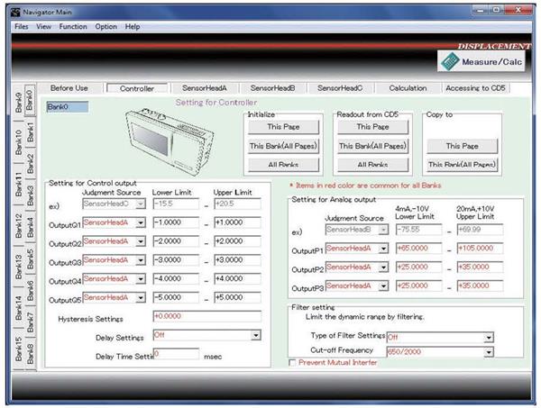Select the Bank12 side tab
541x408 pixels.
point(19,226)
